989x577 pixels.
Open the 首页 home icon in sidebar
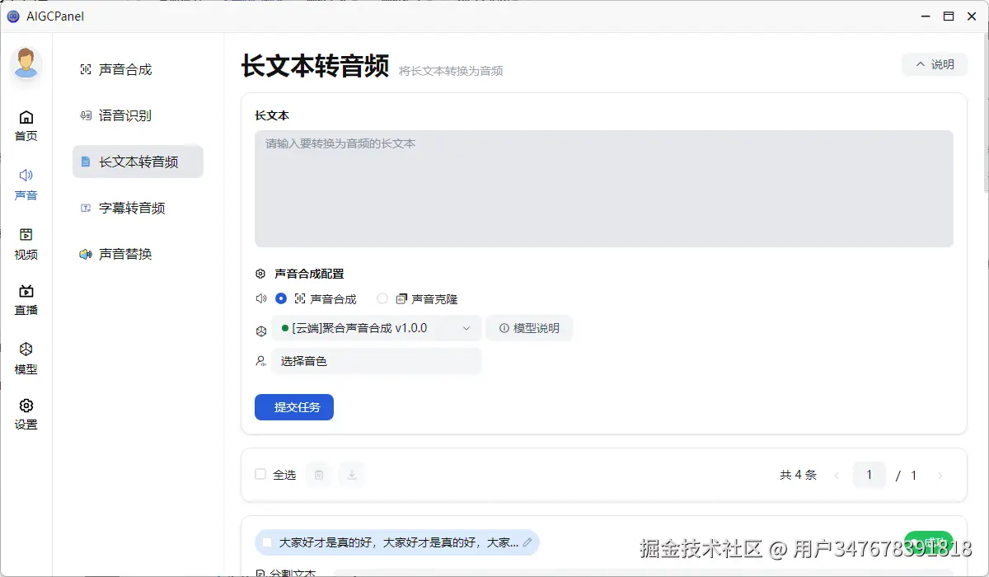[26, 118]
